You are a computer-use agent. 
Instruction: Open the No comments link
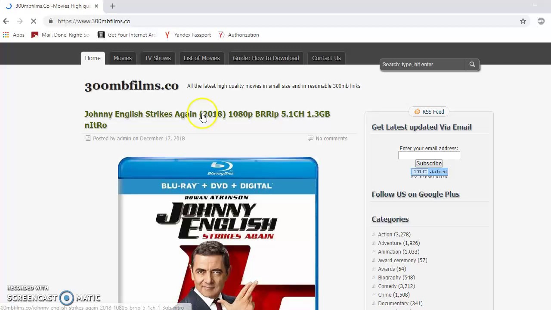click(x=331, y=138)
